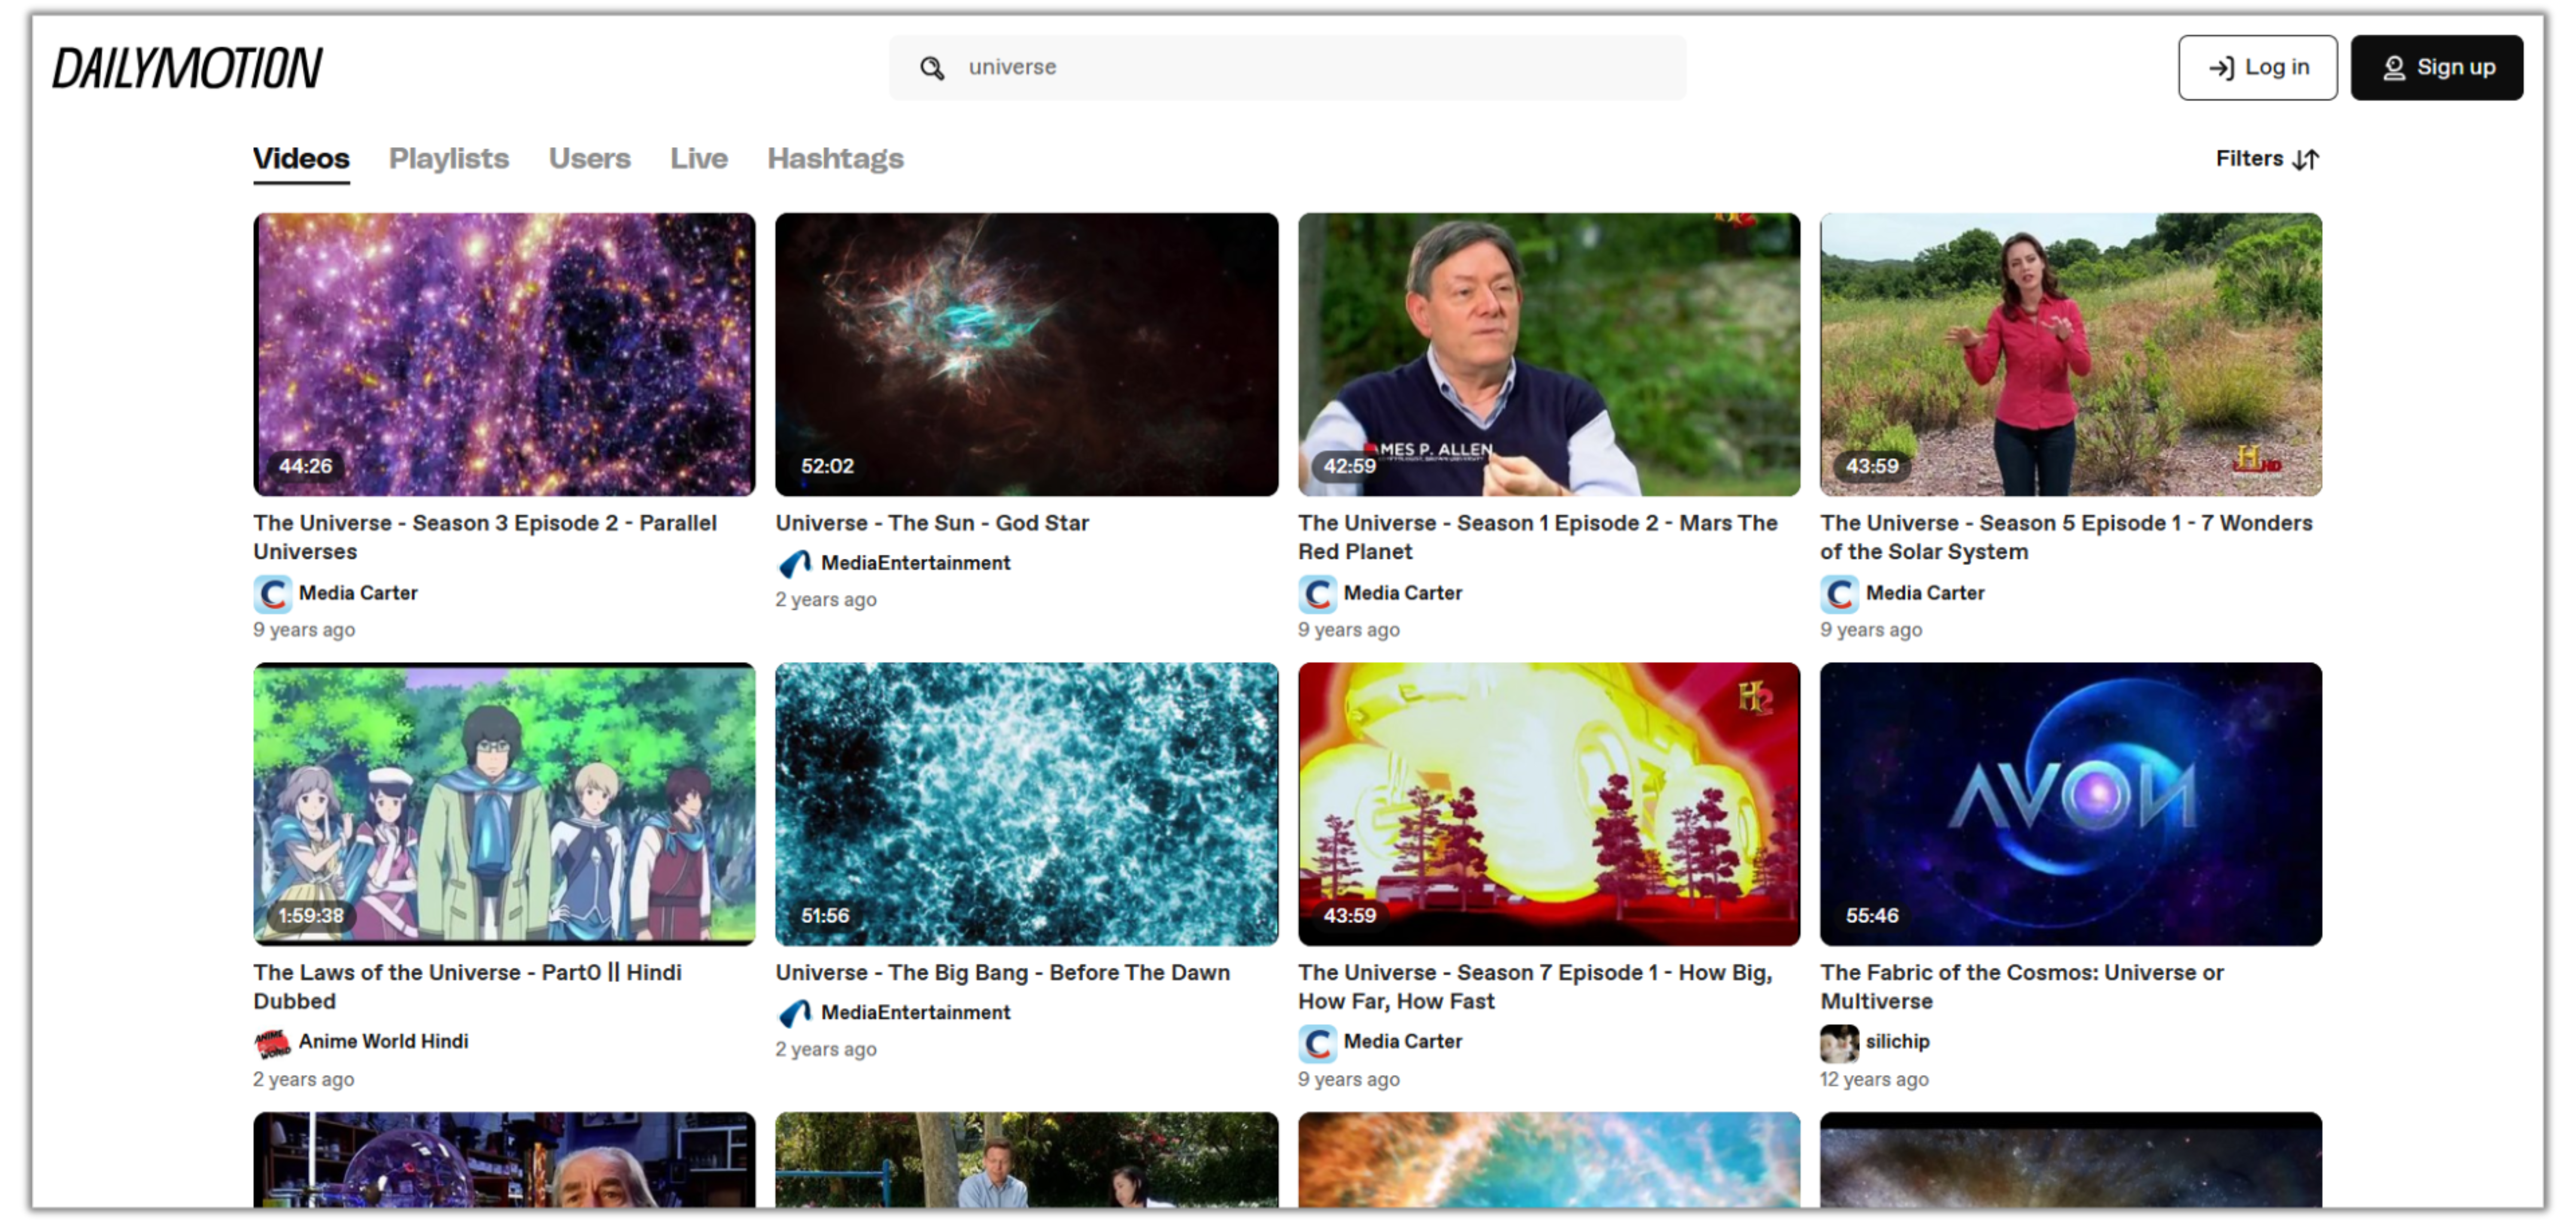This screenshot has height=1223, width=2576.
Task: Click the universe search input field
Action: point(1287,68)
